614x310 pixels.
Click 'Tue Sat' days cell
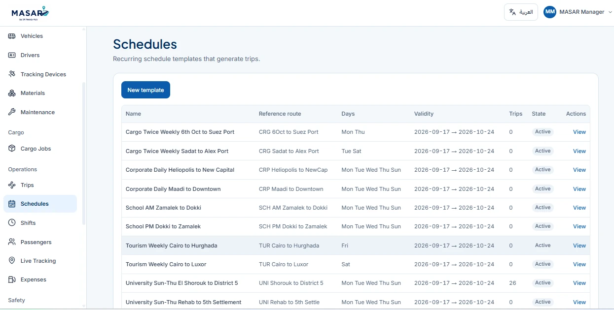coord(351,151)
